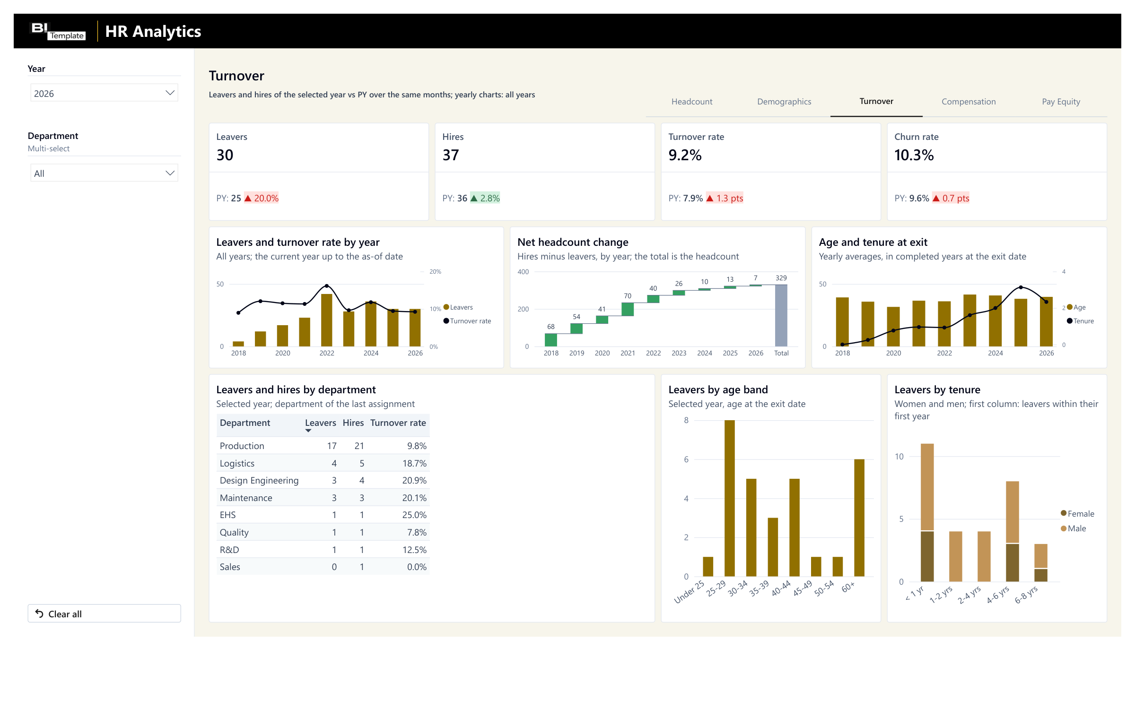Expand the Department dropdown chevron
The width and height of the screenshot is (1135, 709).
click(170, 173)
